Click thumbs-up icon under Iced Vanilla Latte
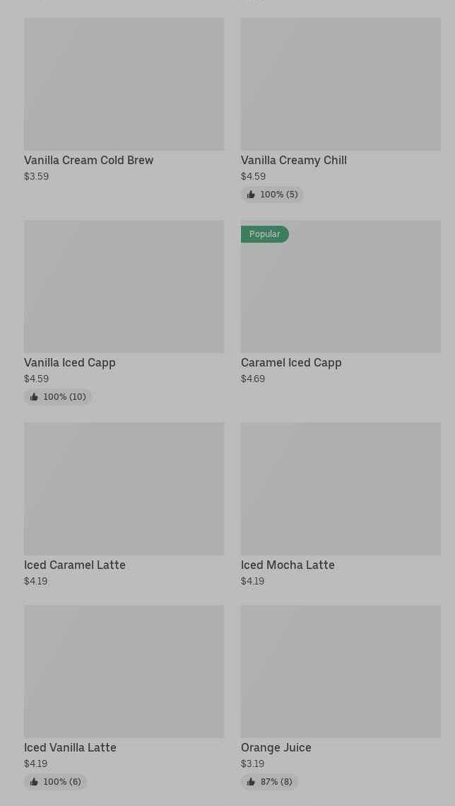 [34, 782]
